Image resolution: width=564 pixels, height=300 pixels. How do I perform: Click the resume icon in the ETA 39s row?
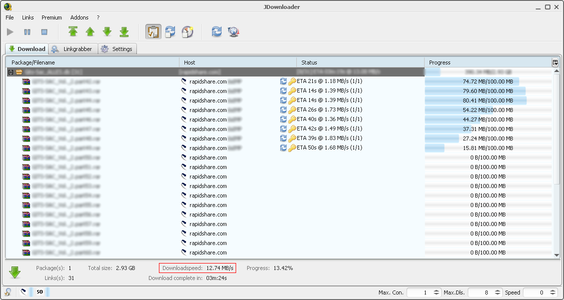(x=283, y=138)
